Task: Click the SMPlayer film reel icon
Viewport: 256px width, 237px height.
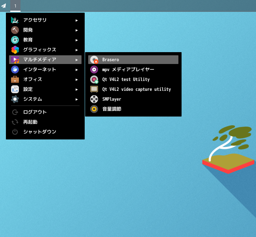Action: click(94, 99)
